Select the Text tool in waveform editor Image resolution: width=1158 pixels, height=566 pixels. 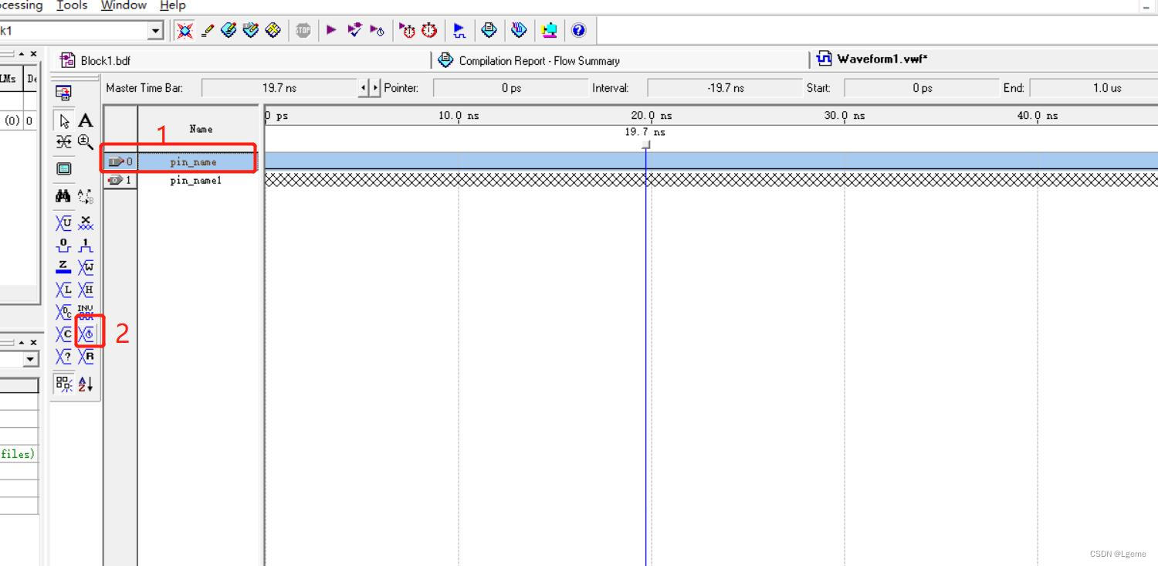pyautogui.click(x=85, y=121)
